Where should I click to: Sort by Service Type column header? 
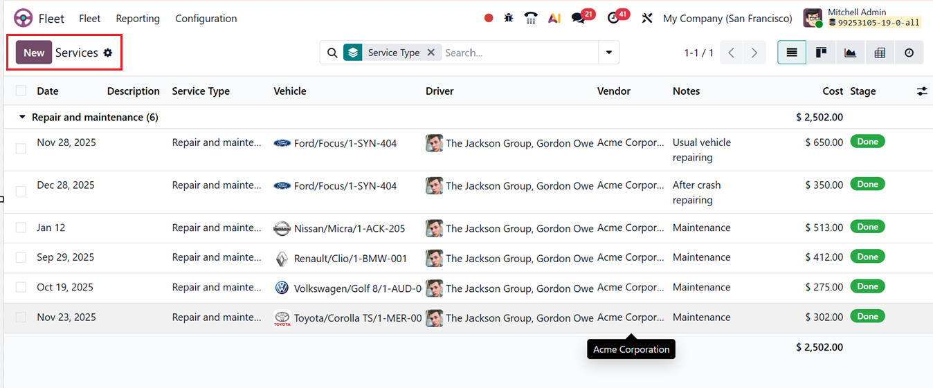[x=201, y=91]
